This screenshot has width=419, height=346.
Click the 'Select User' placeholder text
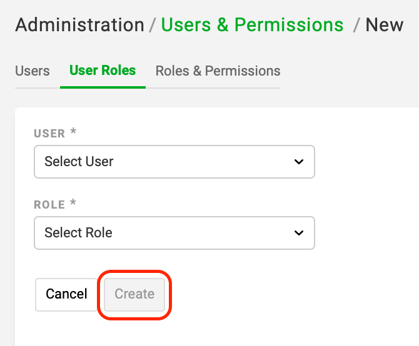79,162
